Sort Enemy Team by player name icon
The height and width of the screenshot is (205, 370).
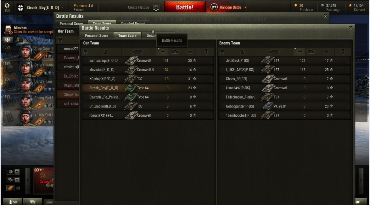pos(242,52)
